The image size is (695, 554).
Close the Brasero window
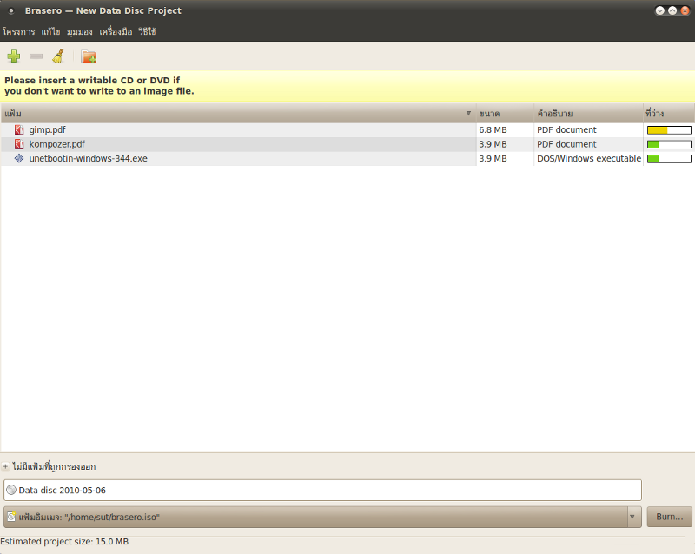pos(685,10)
